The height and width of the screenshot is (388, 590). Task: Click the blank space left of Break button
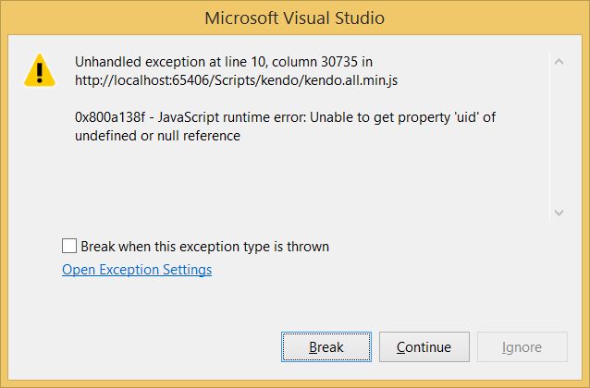pyautogui.click(x=151, y=347)
